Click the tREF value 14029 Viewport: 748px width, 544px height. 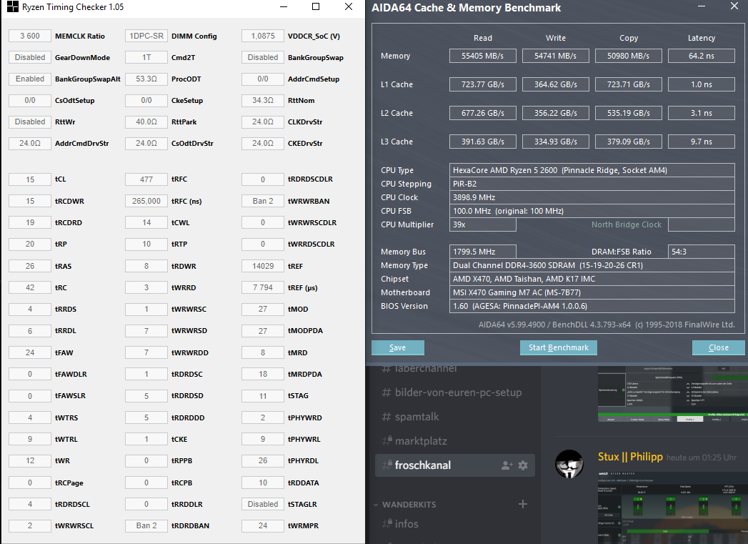(x=263, y=266)
